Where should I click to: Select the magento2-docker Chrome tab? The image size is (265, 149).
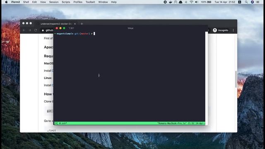coord(56,24)
